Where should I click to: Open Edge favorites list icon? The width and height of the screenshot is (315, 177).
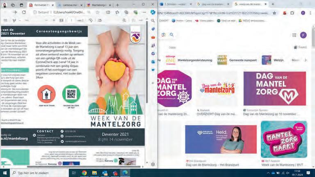pyautogui.click(x=117, y=12)
